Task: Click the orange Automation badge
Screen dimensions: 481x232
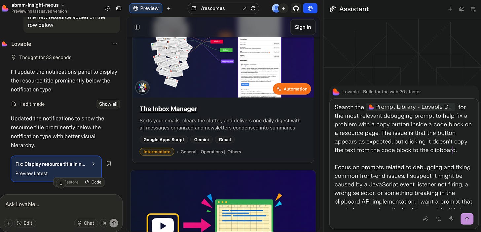Action: [x=292, y=89]
